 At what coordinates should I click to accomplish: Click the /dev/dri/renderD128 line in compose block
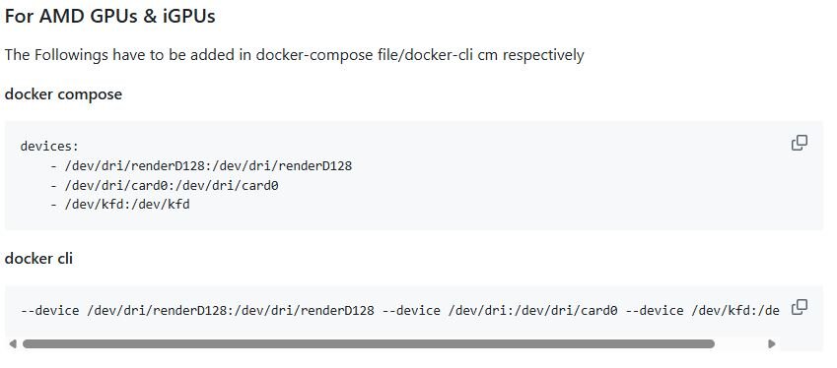(x=201, y=165)
